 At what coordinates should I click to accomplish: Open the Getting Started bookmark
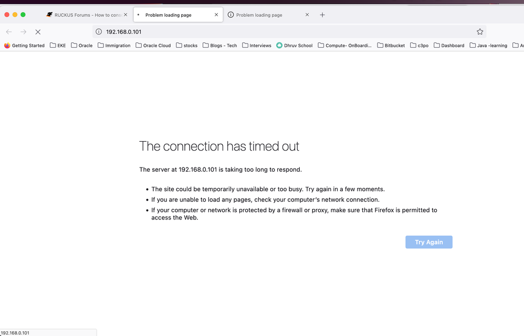[24, 46]
